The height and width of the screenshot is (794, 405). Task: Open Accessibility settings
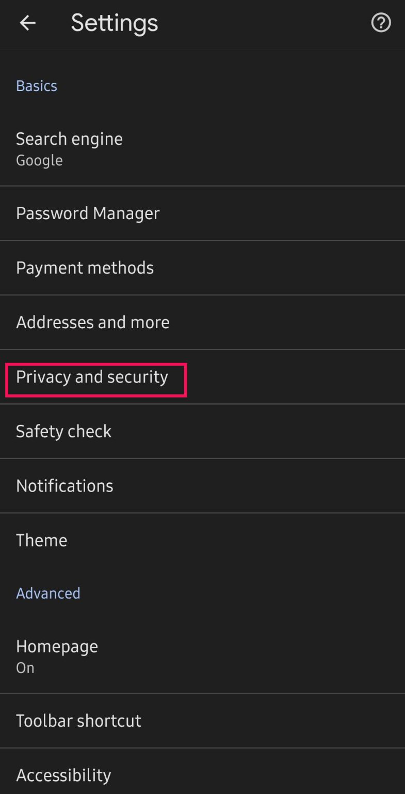tap(63, 775)
